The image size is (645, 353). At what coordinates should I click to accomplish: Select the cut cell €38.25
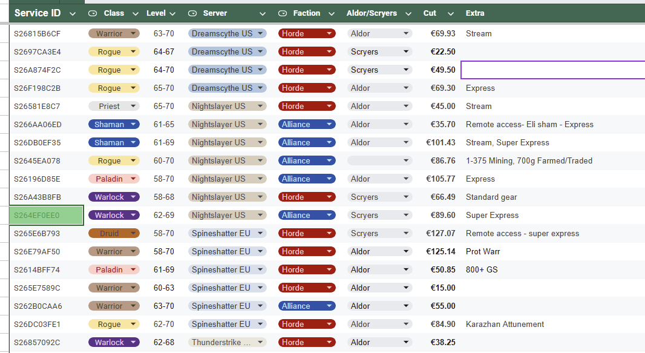coord(439,342)
